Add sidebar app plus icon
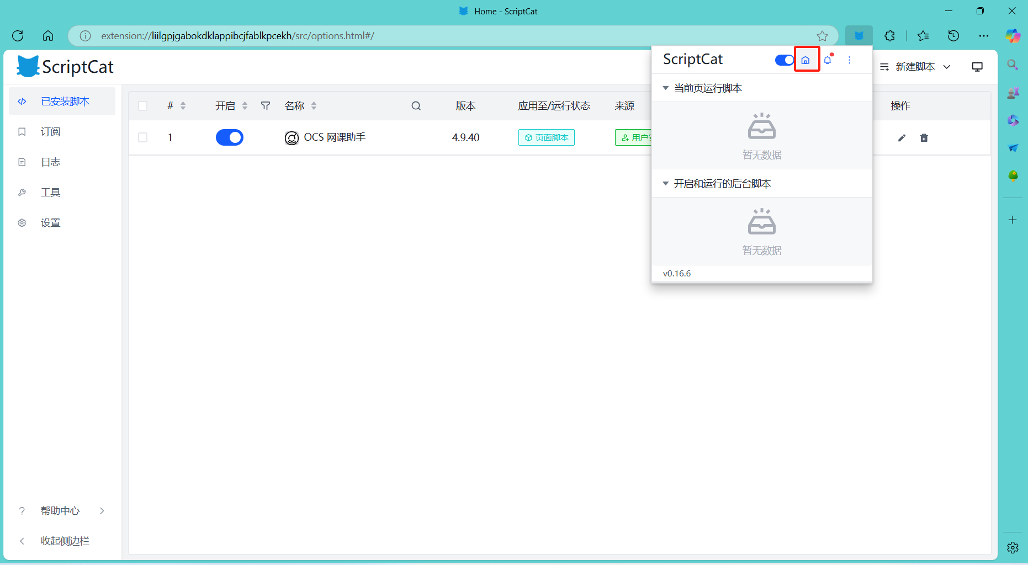Screen dimensions: 1028x565 tap(1013, 220)
